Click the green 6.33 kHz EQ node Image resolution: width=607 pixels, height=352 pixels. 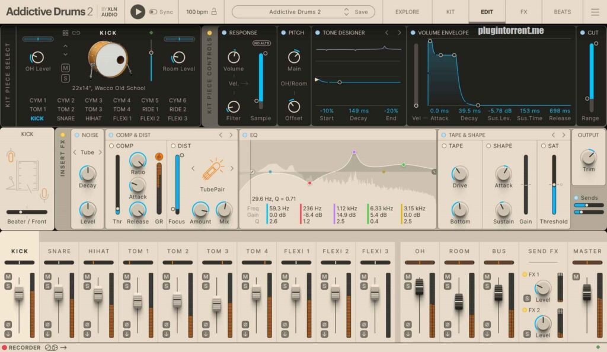pyautogui.click(x=403, y=165)
